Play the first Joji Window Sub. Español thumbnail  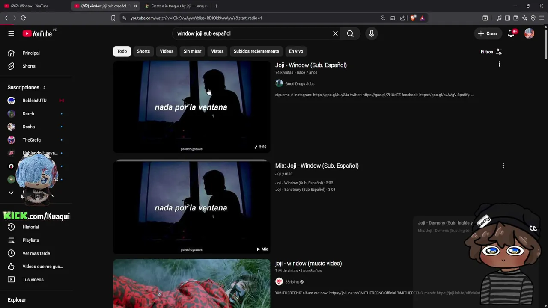(x=191, y=107)
